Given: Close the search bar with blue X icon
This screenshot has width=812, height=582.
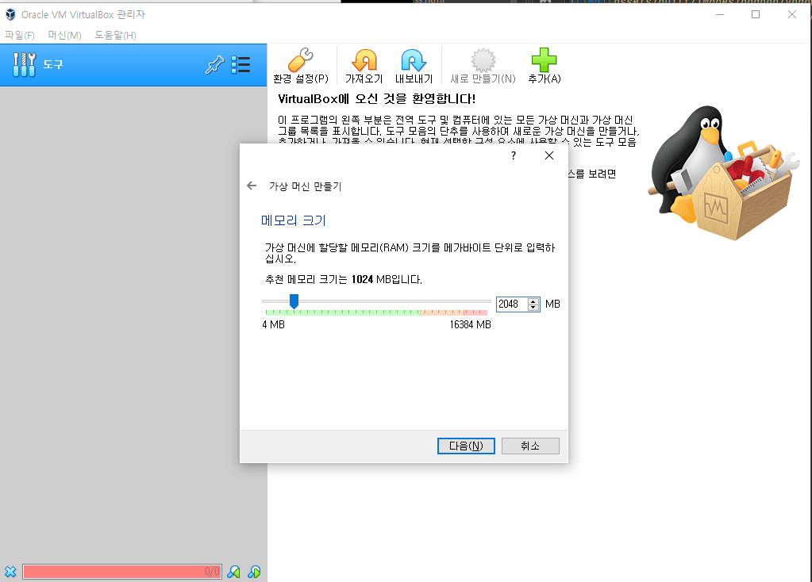Looking at the screenshot, I should pyautogui.click(x=10, y=572).
